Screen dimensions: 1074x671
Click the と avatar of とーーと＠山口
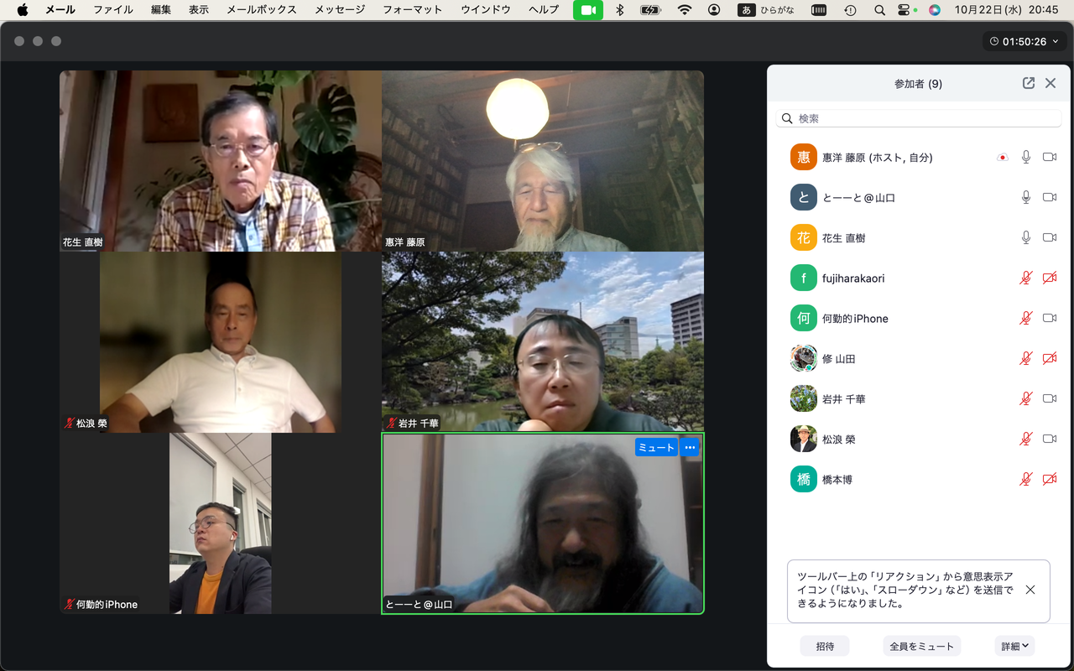tap(804, 197)
